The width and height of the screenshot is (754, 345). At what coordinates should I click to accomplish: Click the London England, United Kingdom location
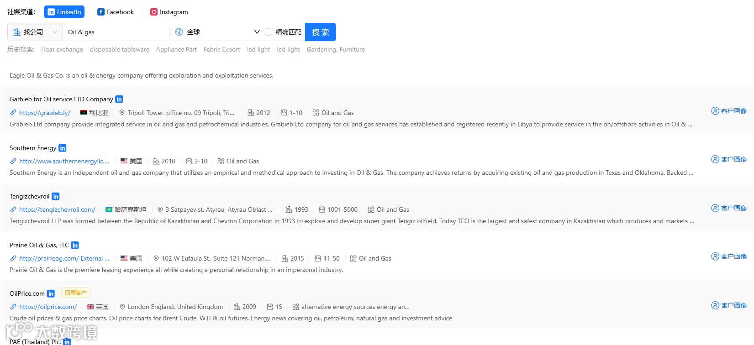point(175,307)
